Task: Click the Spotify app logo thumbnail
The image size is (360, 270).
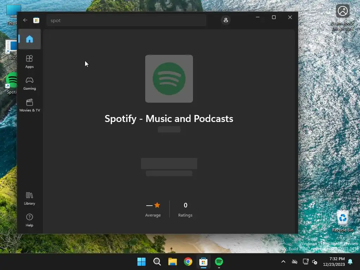Action: [169, 79]
